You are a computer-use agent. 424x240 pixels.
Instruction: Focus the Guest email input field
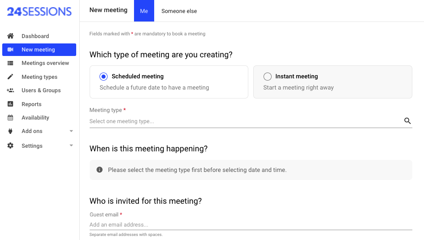click(x=250, y=225)
